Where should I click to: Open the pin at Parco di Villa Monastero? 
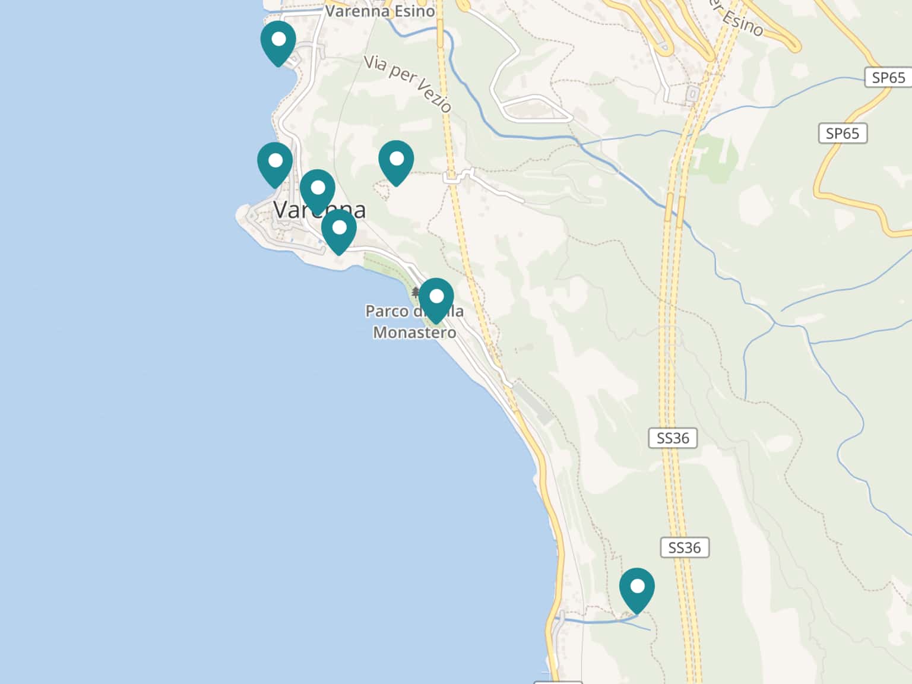coord(436,300)
